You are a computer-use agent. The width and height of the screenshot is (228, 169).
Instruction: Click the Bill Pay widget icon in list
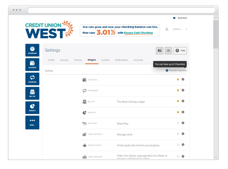pyautogui.click(x=84, y=102)
